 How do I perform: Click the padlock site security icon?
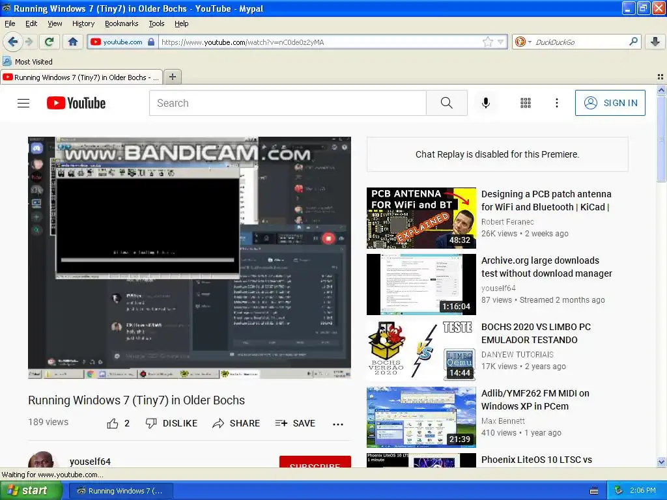tap(151, 42)
